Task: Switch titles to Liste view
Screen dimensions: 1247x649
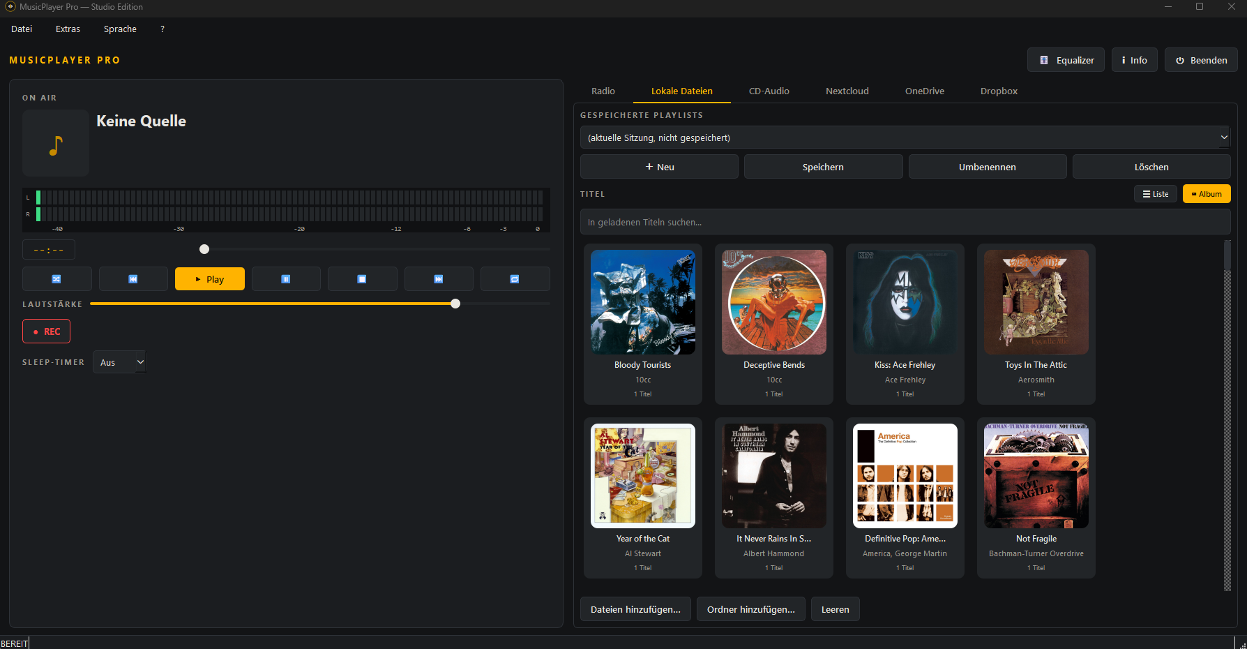Action: [x=1156, y=194]
